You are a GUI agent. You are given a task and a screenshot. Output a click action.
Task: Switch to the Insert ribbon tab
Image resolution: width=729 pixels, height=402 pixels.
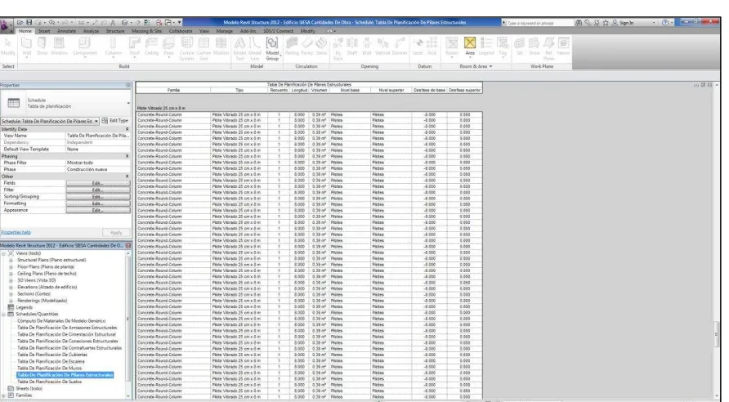[x=44, y=31]
